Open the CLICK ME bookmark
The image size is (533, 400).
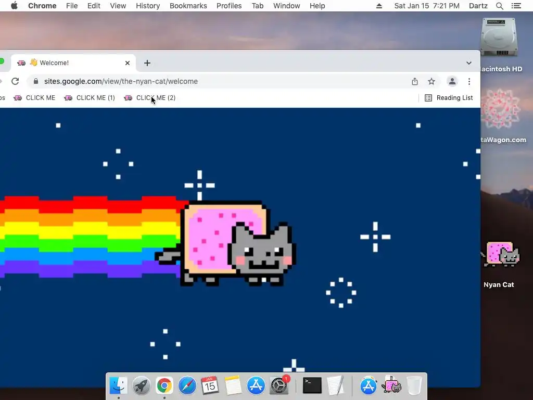pyautogui.click(x=34, y=98)
